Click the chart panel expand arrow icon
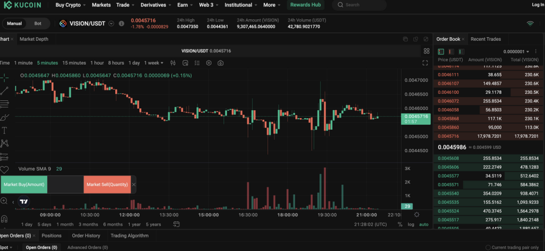The width and height of the screenshot is (545, 251). tap(426, 39)
